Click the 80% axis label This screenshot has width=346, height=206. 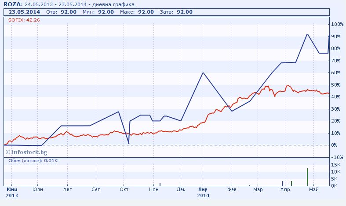tap(336, 48)
